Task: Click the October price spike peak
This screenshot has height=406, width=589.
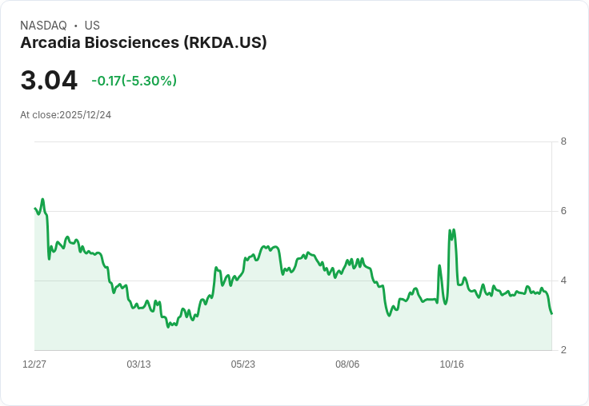Action: tap(454, 229)
